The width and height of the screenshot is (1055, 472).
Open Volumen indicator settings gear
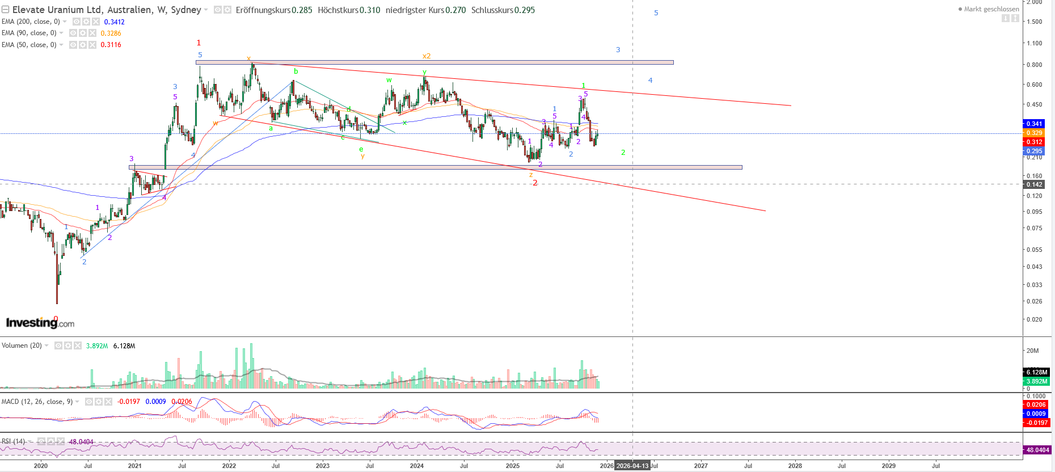tap(68, 345)
